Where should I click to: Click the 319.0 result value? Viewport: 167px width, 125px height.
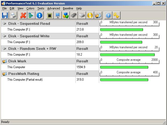click(80, 80)
